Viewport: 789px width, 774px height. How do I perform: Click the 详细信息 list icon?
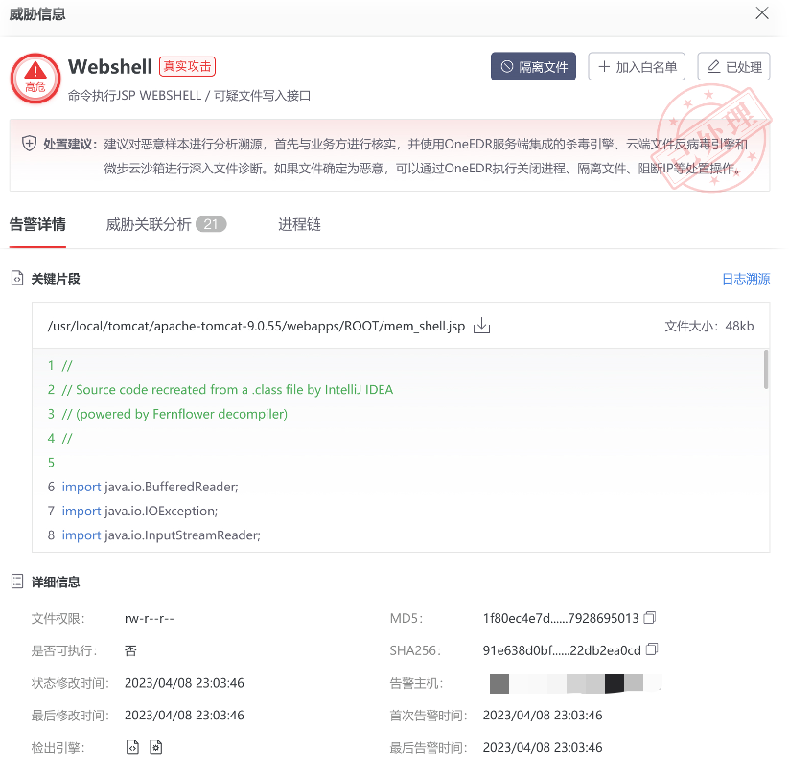click(x=16, y=581)
